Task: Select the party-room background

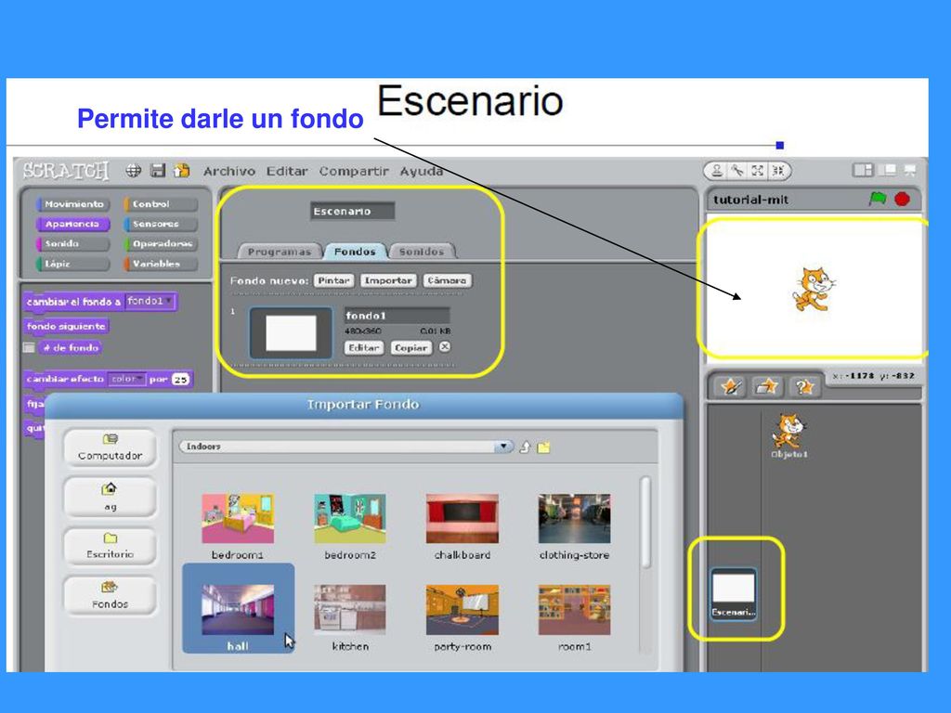Action: click(x=462, y=617)
